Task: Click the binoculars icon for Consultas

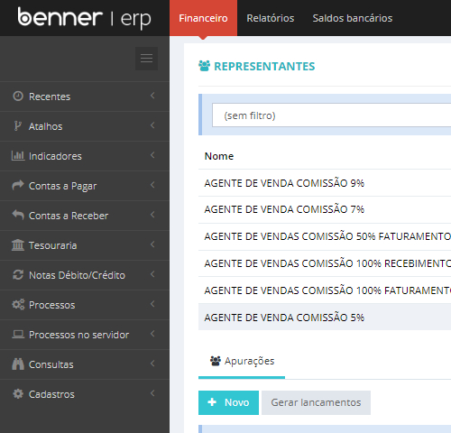Action: [18, 364]
